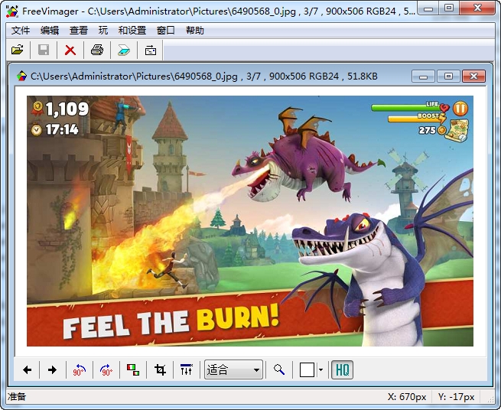
Task: Rotate image 90° clockwise
Action: coord(106,370)
